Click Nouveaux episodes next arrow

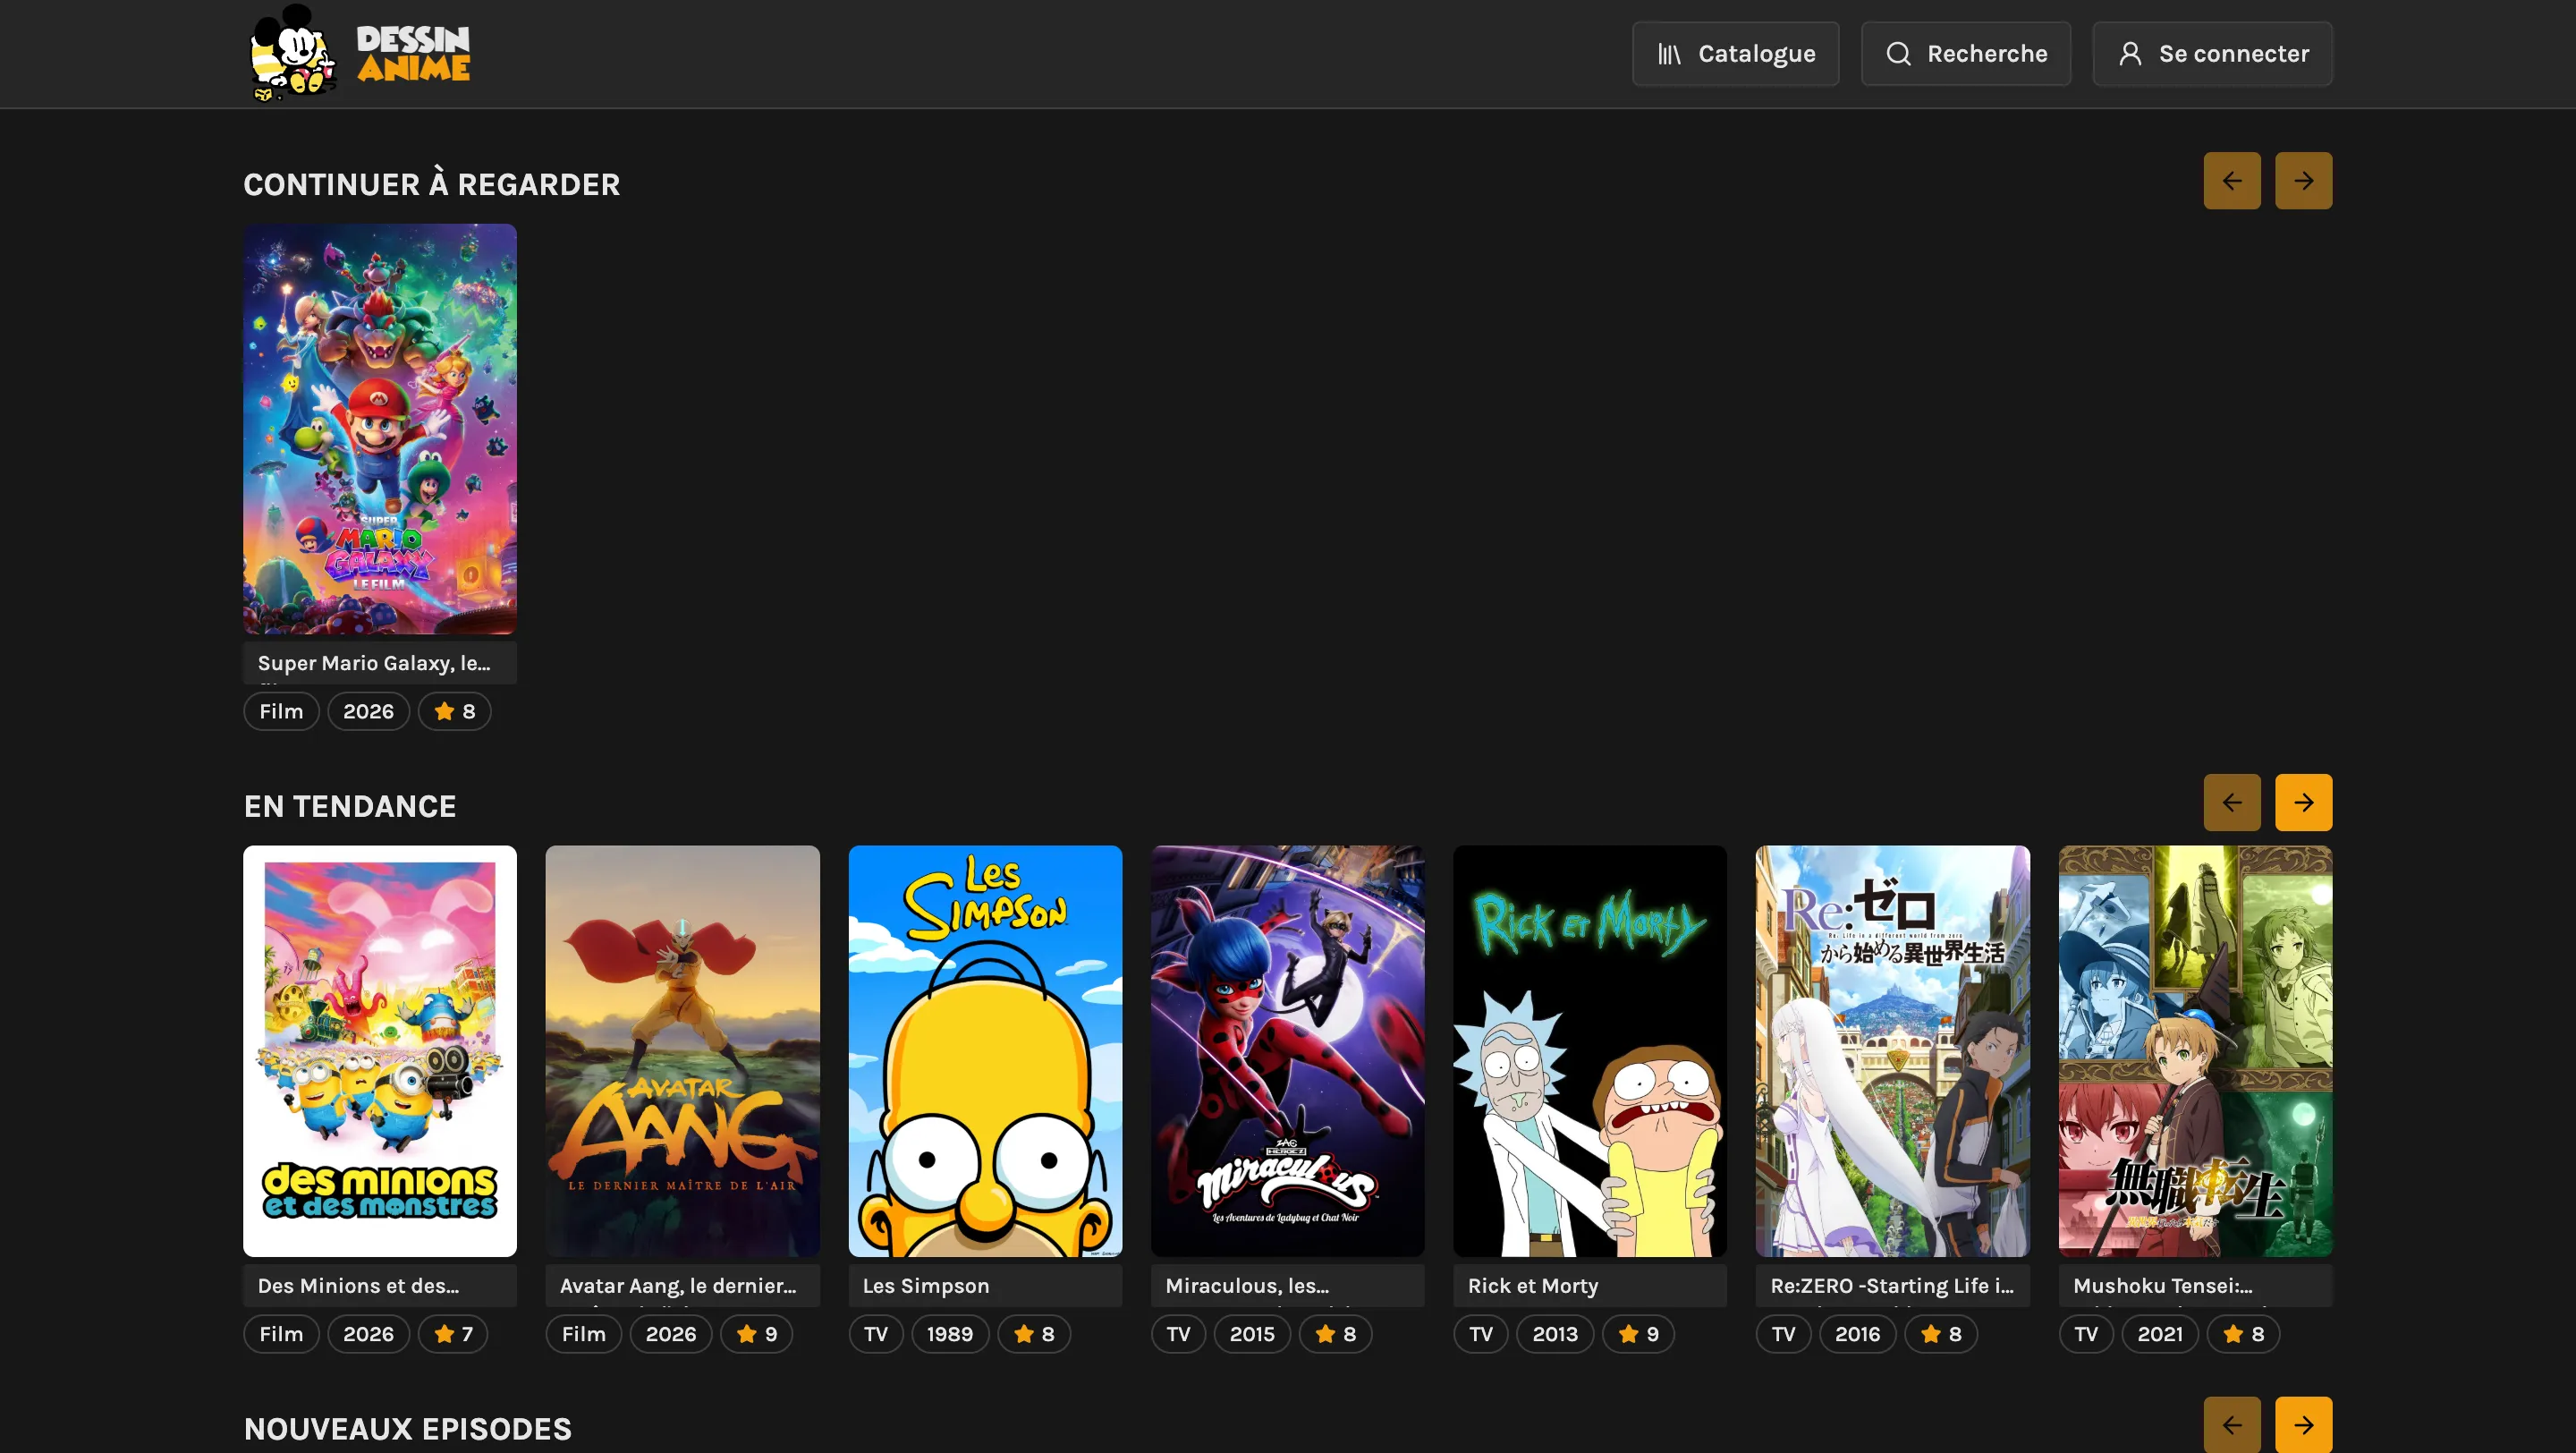point(2303,1424)
